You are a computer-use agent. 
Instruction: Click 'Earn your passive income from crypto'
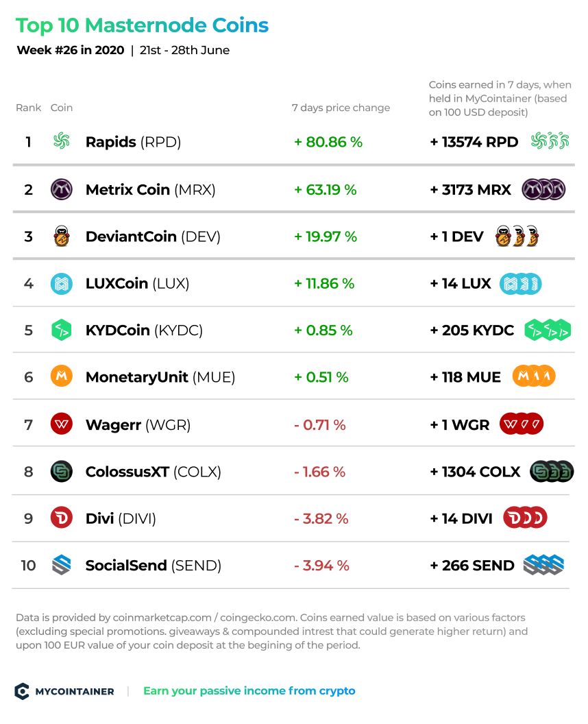click(x=249, y=691)
